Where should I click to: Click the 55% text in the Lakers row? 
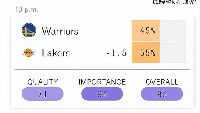coord(148,53)
